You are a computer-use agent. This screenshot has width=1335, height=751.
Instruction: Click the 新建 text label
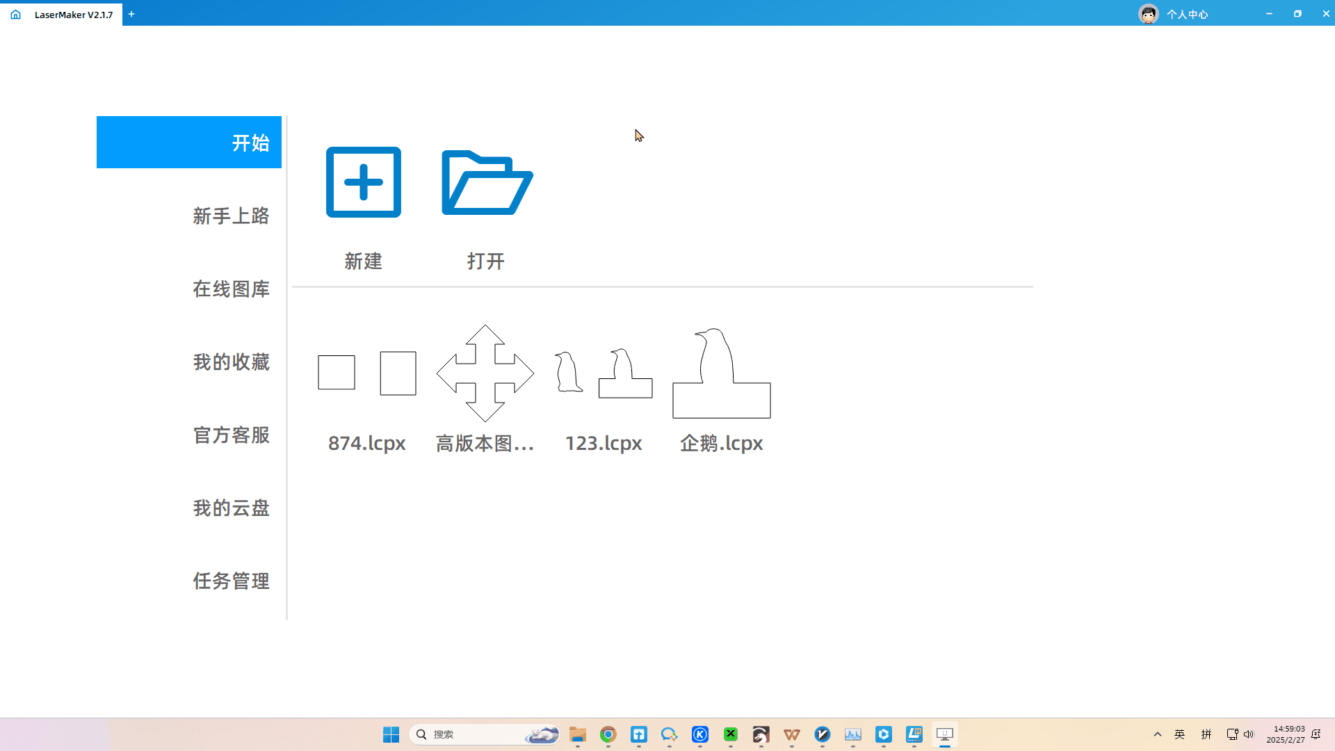tap(364, 261)
